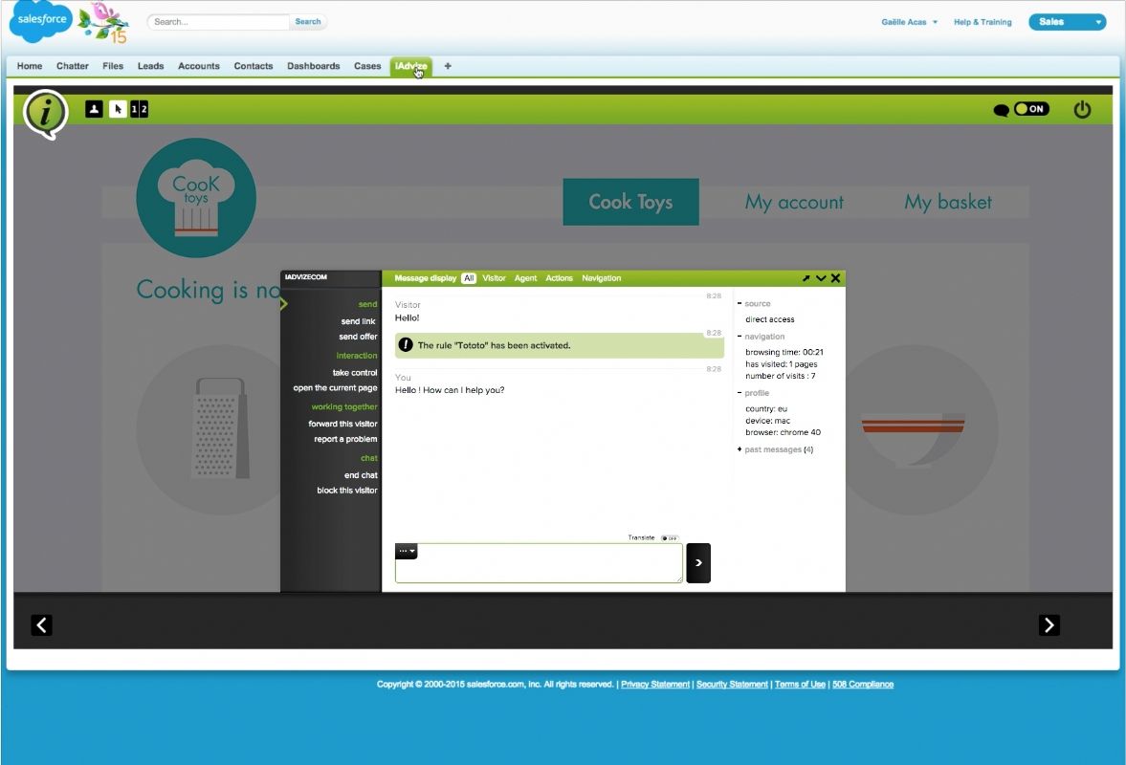Select the iAdvize tab
This screenshot has height=765, width=1126.
(x=410, y=66)
